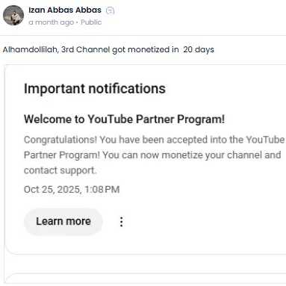Click the 'a month ago' timestamp
Screen dimensions: 286x286
(52, 22)
